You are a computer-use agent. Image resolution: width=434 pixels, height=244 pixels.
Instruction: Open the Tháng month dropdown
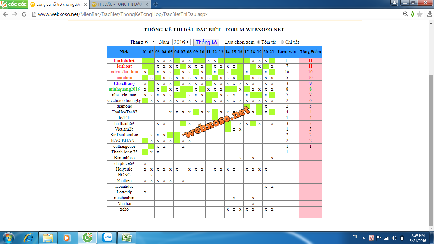(x=150, y=42)
